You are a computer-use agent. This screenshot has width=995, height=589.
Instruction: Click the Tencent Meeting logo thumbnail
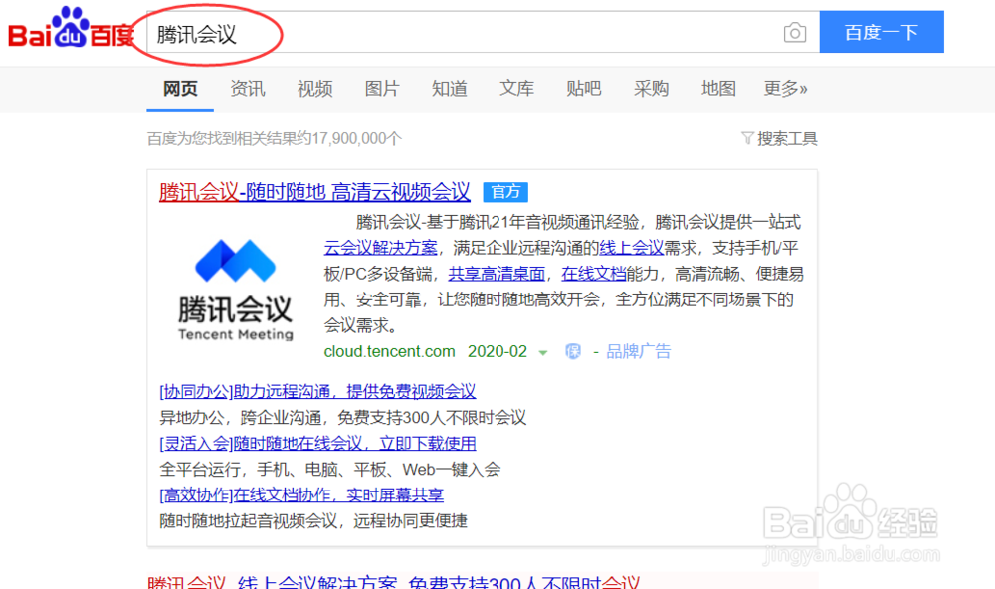[236, 291]
